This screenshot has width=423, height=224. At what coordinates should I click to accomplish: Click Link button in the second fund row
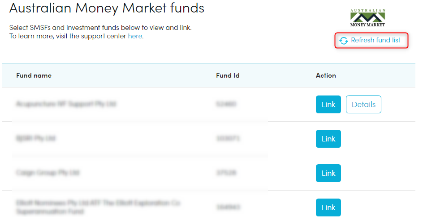pos(328,139)
